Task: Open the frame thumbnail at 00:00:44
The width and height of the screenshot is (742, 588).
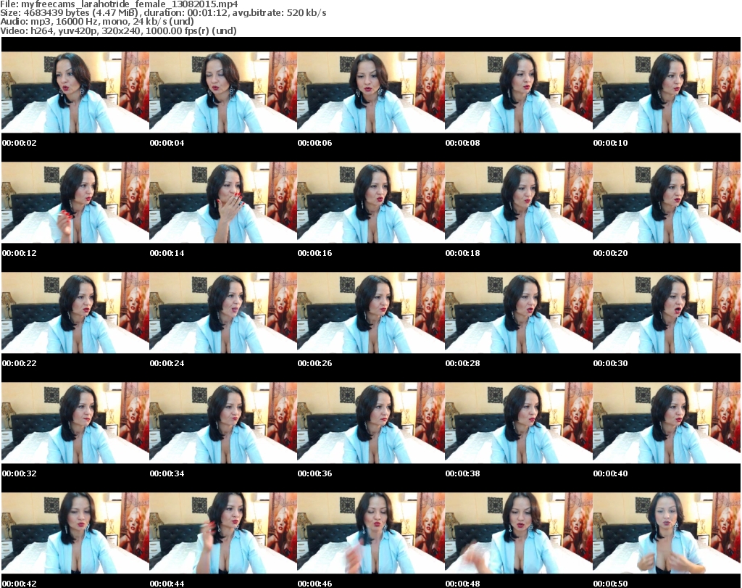Action: 223,533
